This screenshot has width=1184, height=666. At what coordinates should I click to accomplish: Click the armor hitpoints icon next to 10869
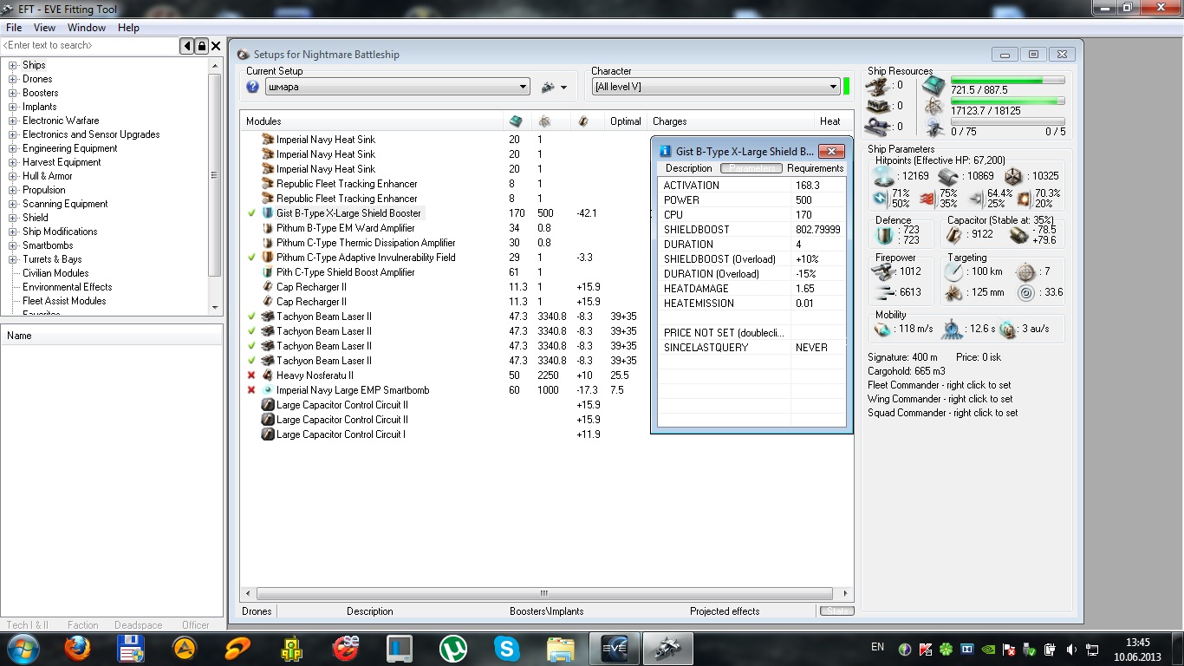coord(947,177)
